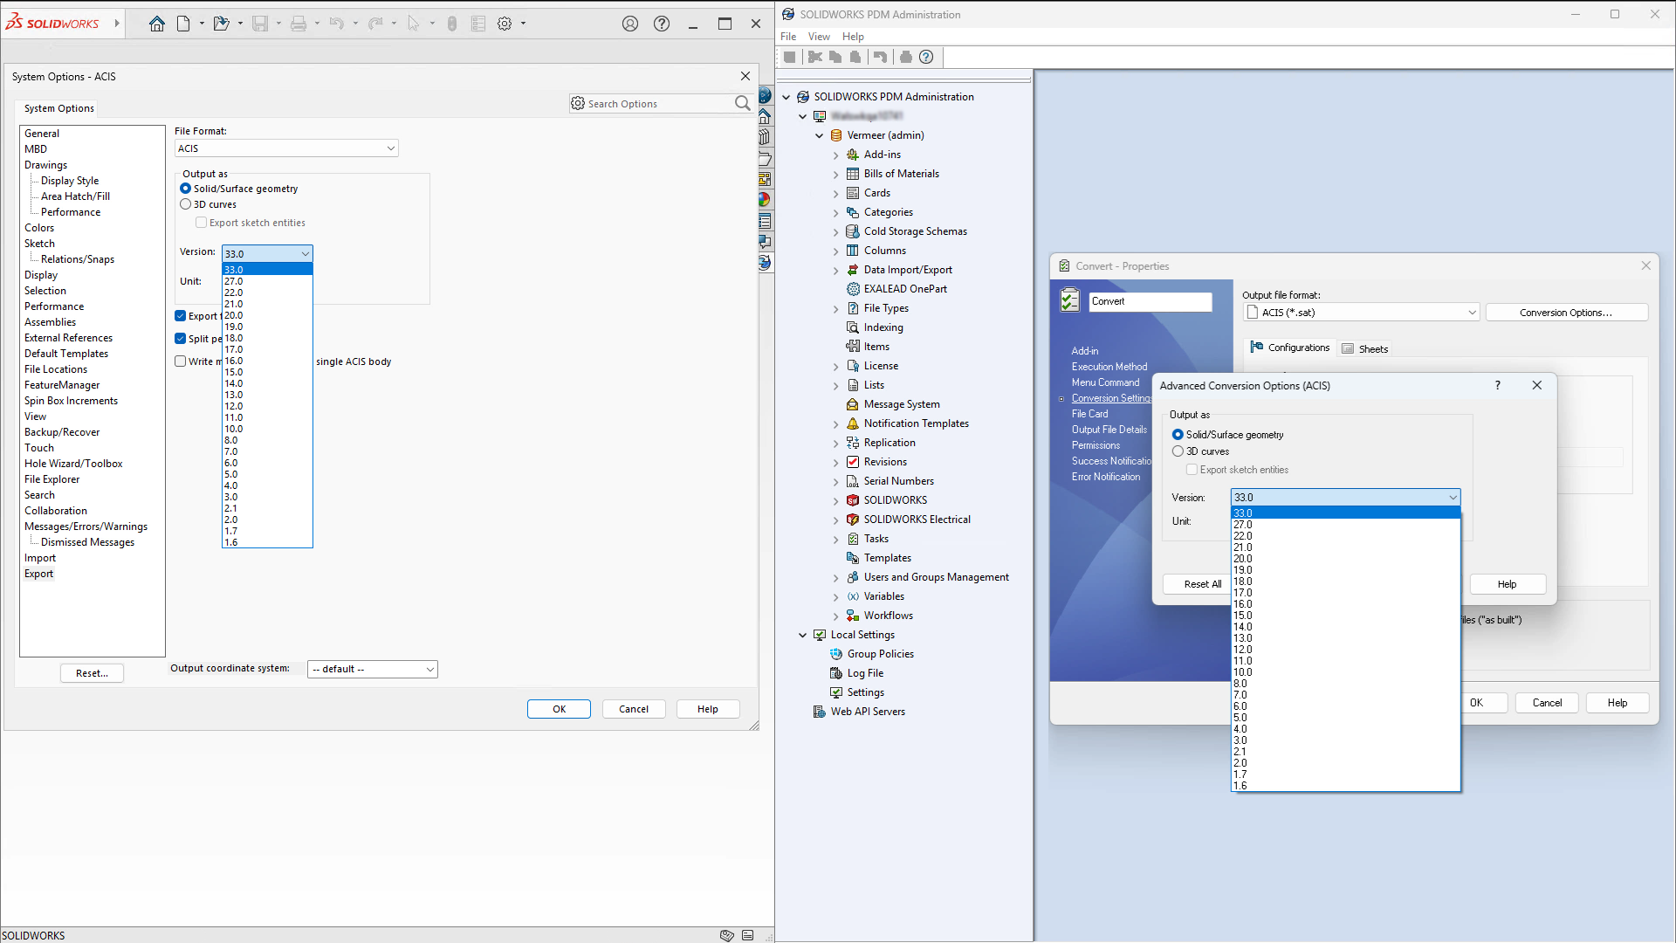Select the Home icon on SOLIDWORKS toolbar
Image resolution: width=1676 pixels, height=943 pixels.
(x=157, y=24)
